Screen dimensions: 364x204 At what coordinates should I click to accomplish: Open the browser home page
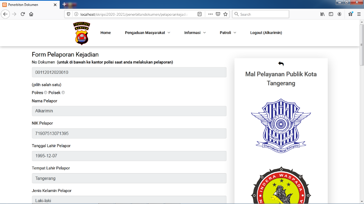click(x=31, y=14)
